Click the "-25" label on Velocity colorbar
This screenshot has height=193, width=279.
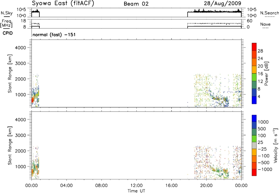[x=262, y=149]
